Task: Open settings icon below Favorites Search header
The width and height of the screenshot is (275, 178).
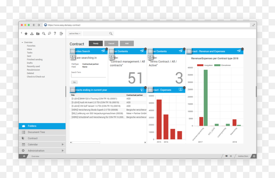Action: 73,57
